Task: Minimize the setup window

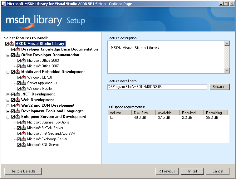Action: (x=221, y=4)
